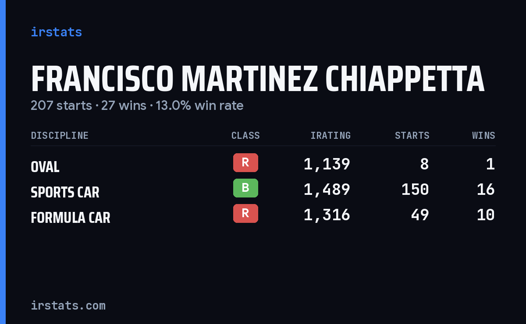Click the green B badge for Sports Car
Screen dimensions: 526x324
[245, 188]
